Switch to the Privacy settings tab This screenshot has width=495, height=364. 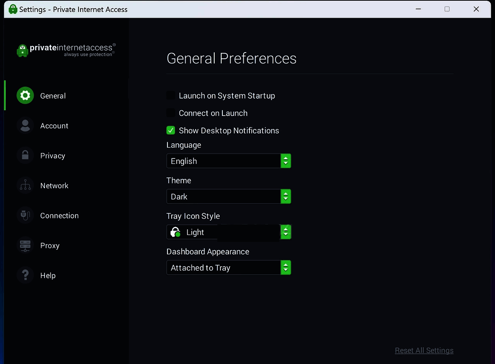(53, 156)
